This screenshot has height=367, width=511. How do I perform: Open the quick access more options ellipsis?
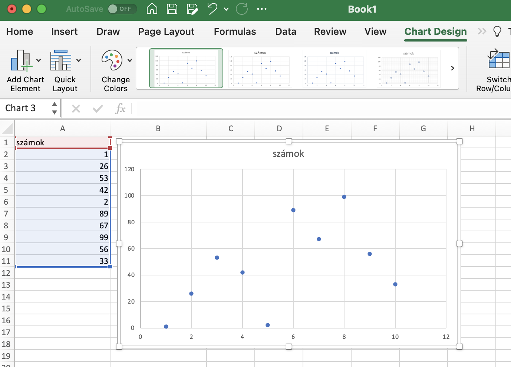262,9
